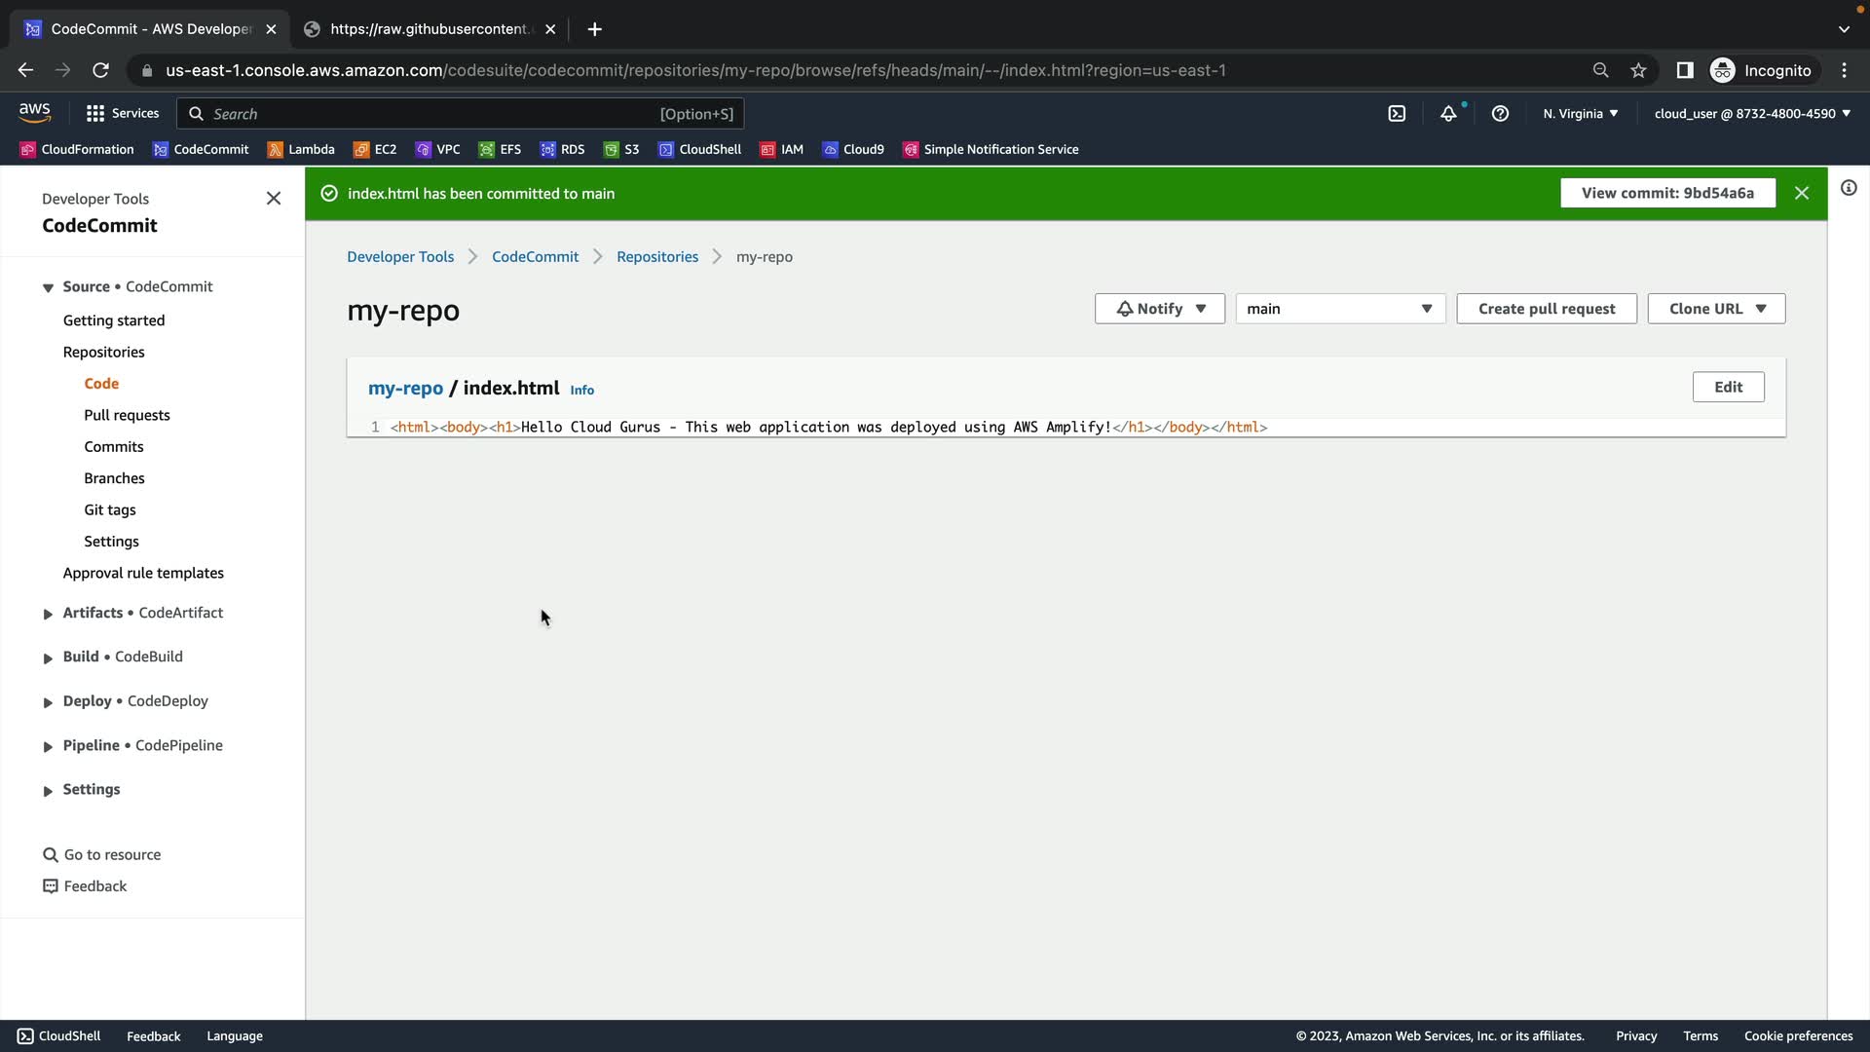This screenshot has width=1870, height=1052.
Task: Switch to the raw.githubusercontent browser tab
Action: pyautogui.click(x=429, y=29)
